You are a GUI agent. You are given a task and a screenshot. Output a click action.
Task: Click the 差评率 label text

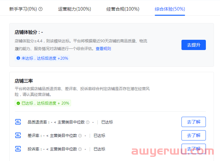(x=33, y=136)
